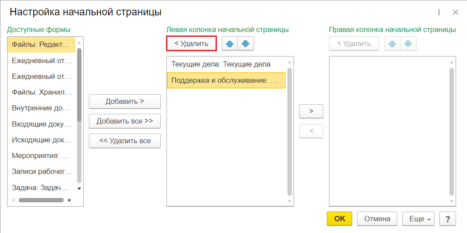Click the greyed down arrow in right column

pos(408,44)
